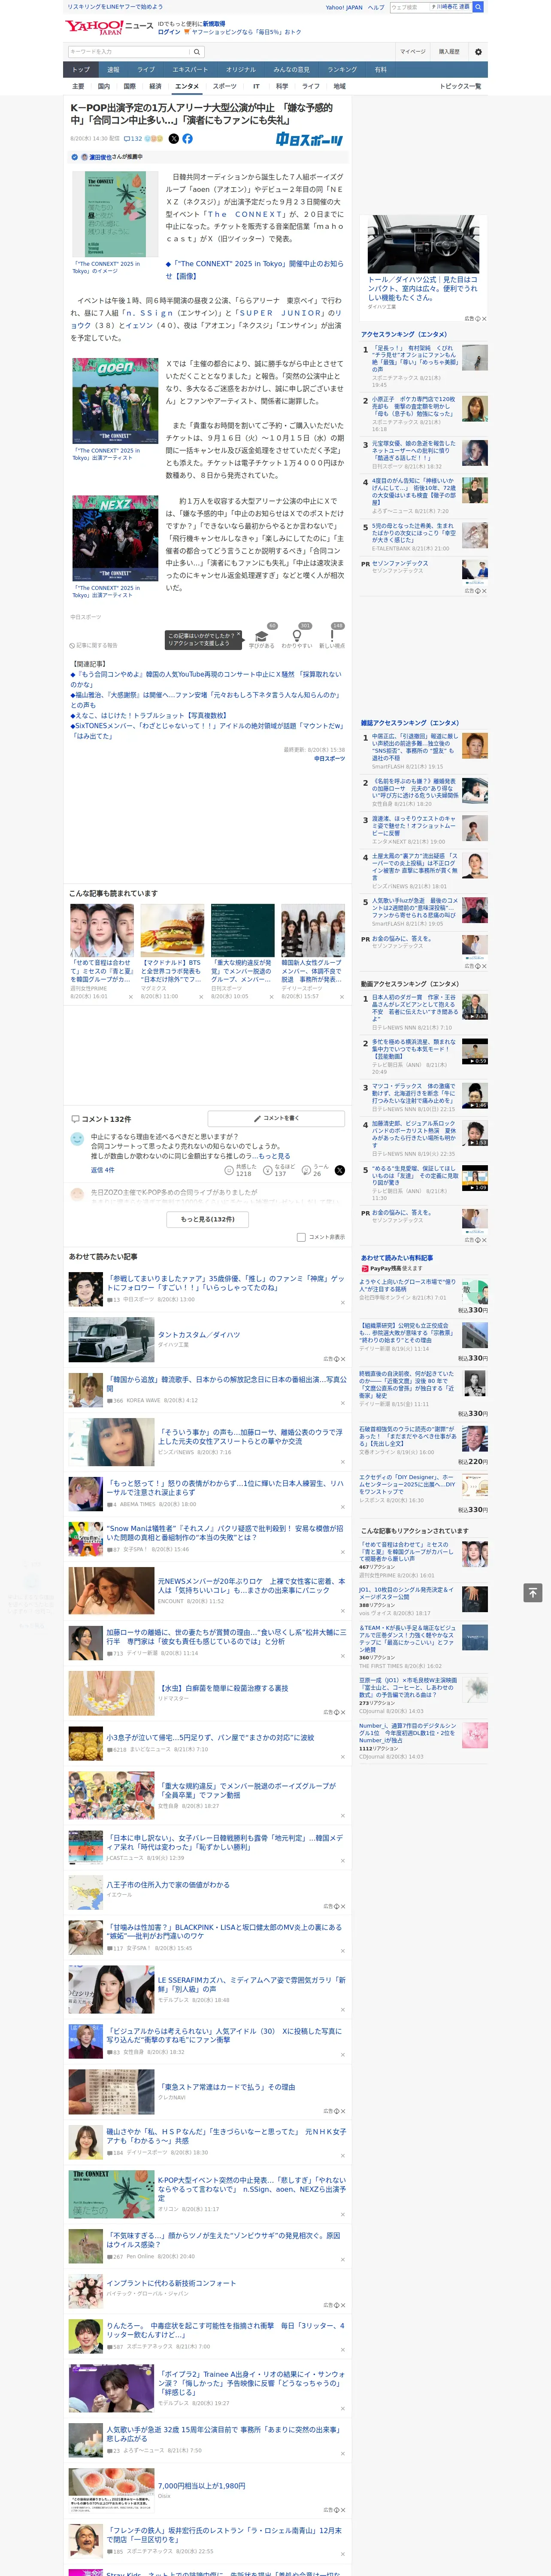Open the aoen performer photo thumbnail
Image resolution: width=551 pixels, height=2576 pixels.
115,401
